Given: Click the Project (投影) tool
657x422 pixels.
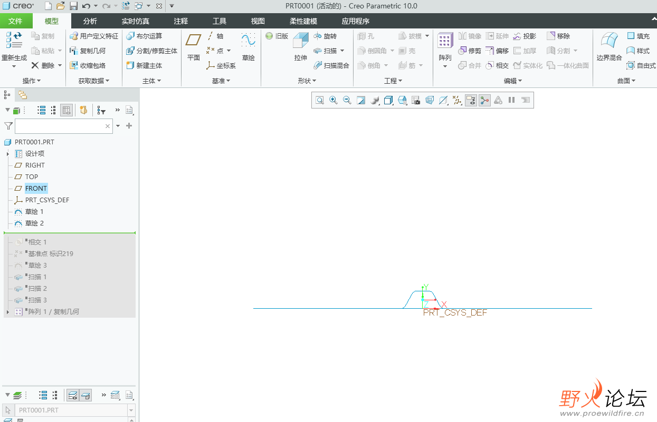Looking at the screenshot, I should pyautogui.click(x=524, y=36).
